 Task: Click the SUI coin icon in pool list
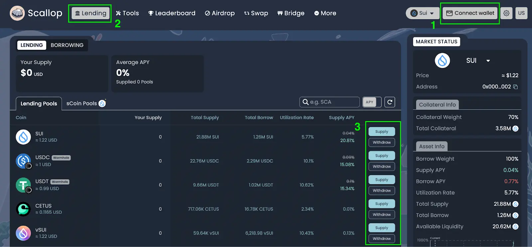pyautogui.click(x=23, y=137)
